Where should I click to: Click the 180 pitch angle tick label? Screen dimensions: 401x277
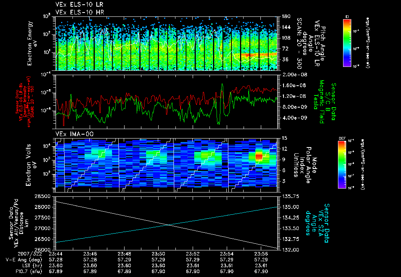click(286, 16)
